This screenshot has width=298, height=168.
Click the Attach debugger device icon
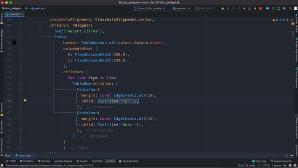click(250, 8)
